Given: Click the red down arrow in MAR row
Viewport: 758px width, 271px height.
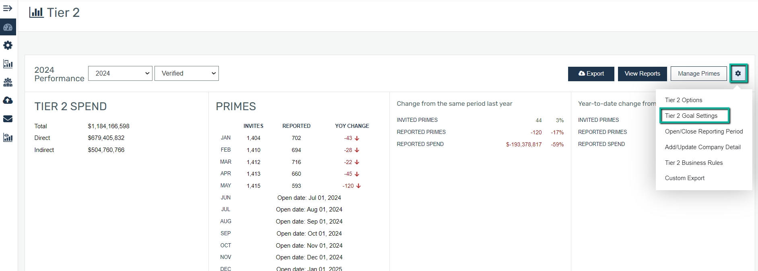Looking at the screenshot, I should tap(357, 162).
